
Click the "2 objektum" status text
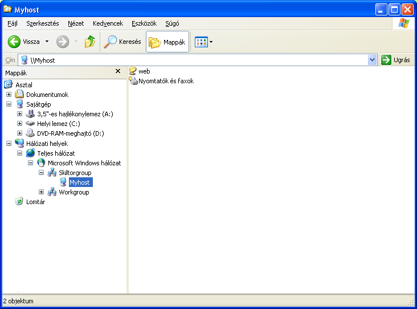click(18, 301)
